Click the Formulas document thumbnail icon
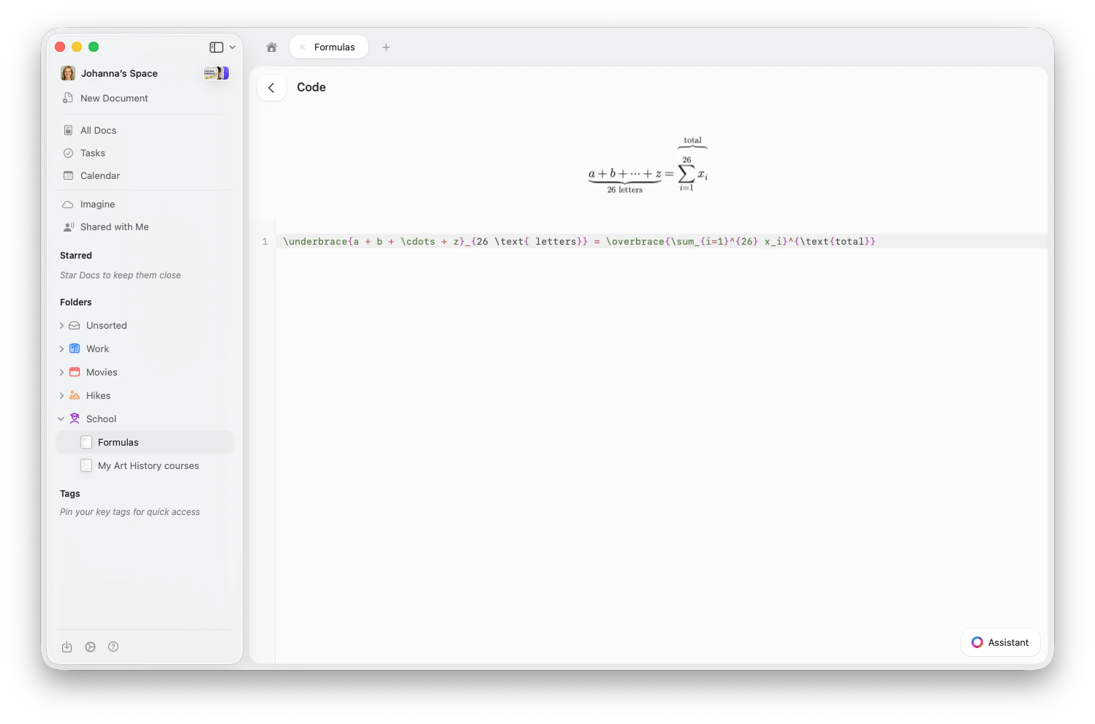1095x724 pixels. (x=86, y=442)
